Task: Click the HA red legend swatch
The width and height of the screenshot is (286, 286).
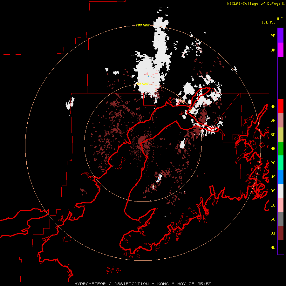Action: coord(281,106)
